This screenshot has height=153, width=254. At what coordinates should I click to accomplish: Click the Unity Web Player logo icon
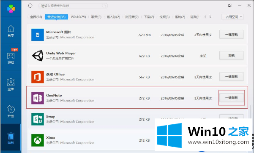click(38, 56)
